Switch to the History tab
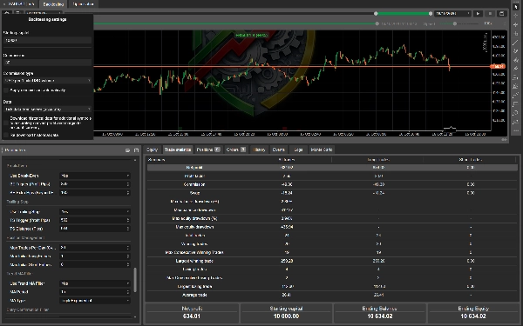The height and width of the screenshot is (326, 523). coord(259,150)
